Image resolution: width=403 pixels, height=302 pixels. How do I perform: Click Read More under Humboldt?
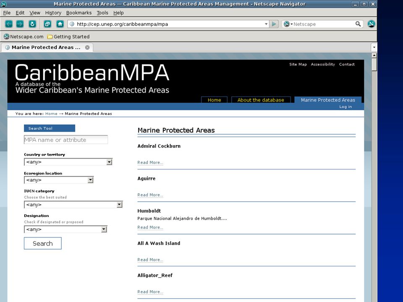[150, 227]
